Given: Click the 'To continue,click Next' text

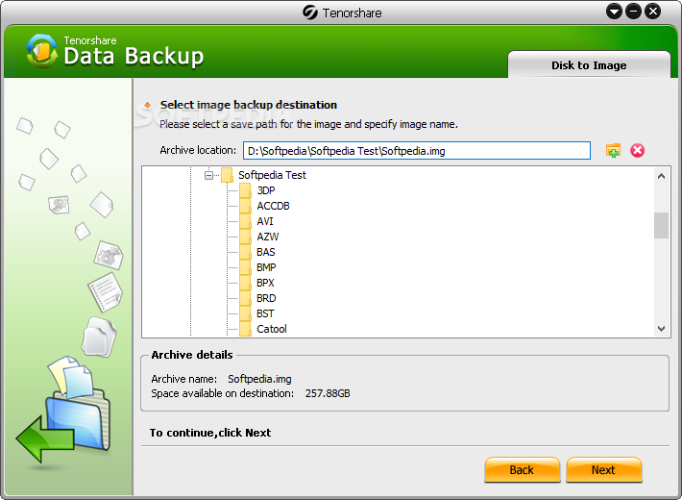Looking at the screenshot, I should pyautogui.click(x=210, y=433).
